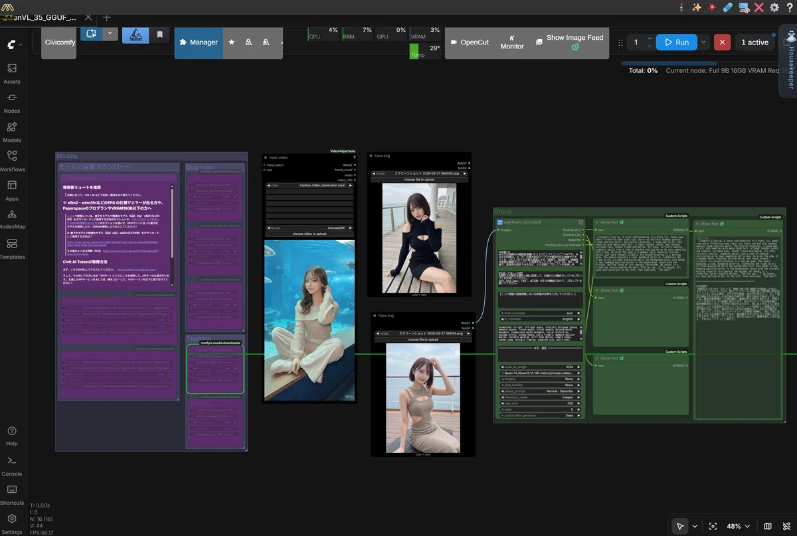
Task: Click the bookmark icon in top toolbar
Action: tap(160, 34)
